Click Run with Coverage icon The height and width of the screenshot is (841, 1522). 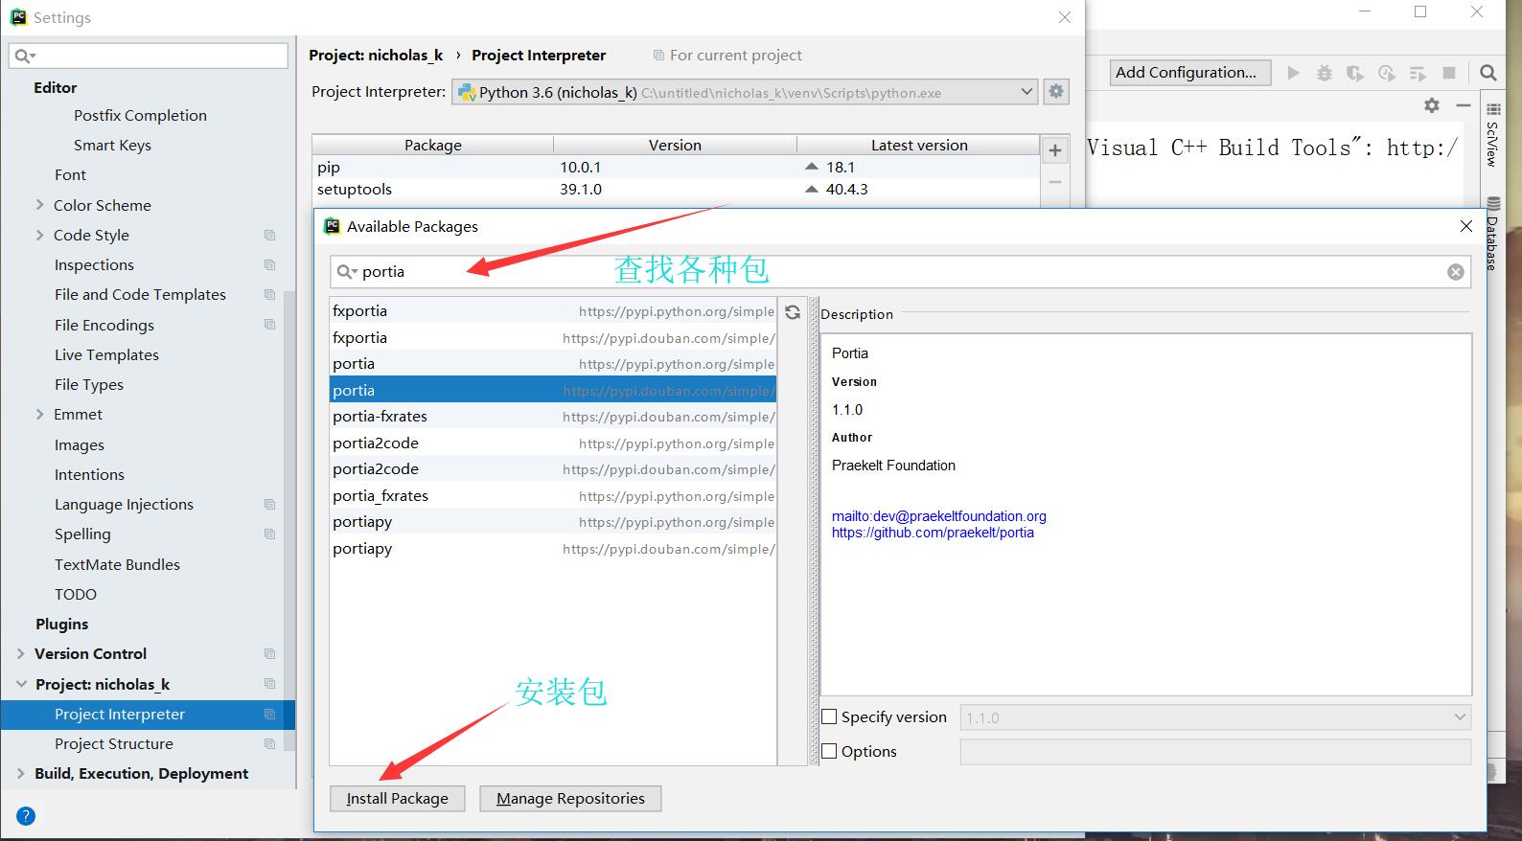1355,73
